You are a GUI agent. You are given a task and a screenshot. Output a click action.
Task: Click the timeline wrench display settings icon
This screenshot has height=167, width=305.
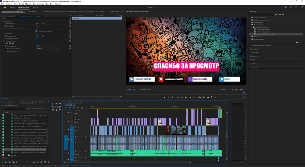(x=82, y=108)
